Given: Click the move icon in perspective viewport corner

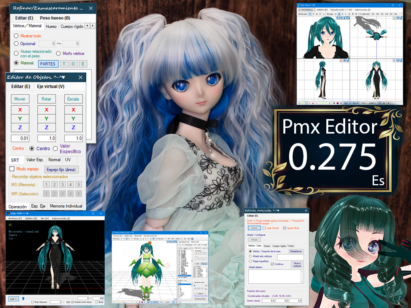Looking at the screenshot, I should click(341, 18).
